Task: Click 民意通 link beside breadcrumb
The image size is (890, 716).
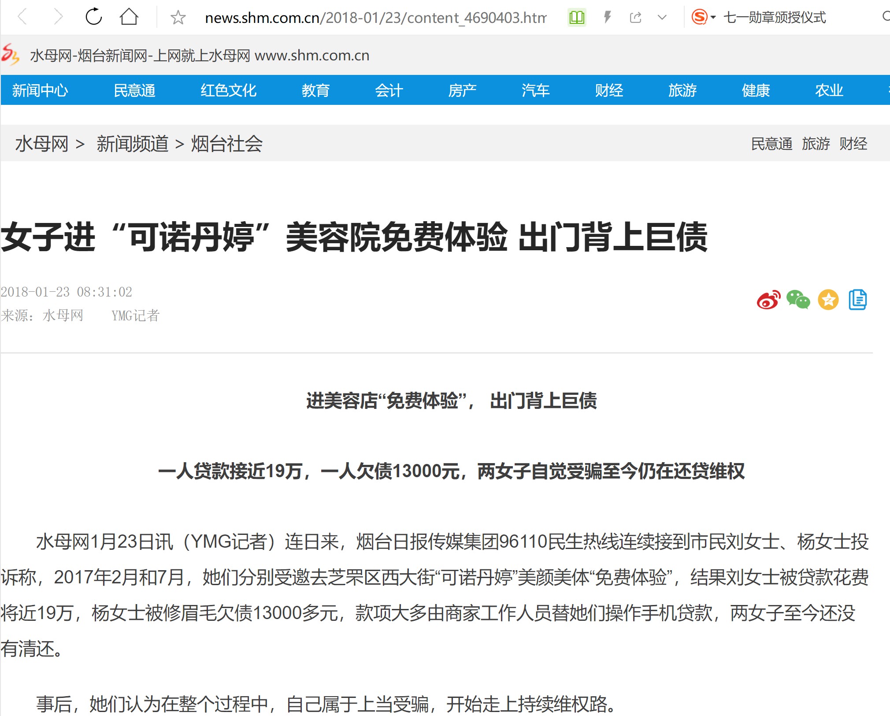Action: click(771, 144)
